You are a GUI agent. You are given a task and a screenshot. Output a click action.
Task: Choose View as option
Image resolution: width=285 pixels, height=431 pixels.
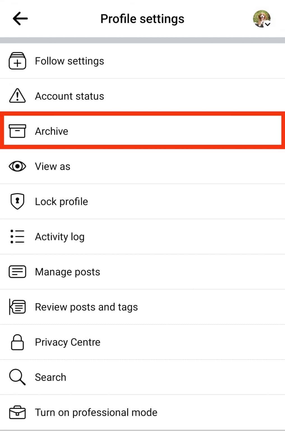point(52,166)
